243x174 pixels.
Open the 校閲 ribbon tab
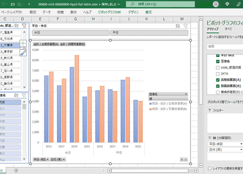click(x=60, y=12)
